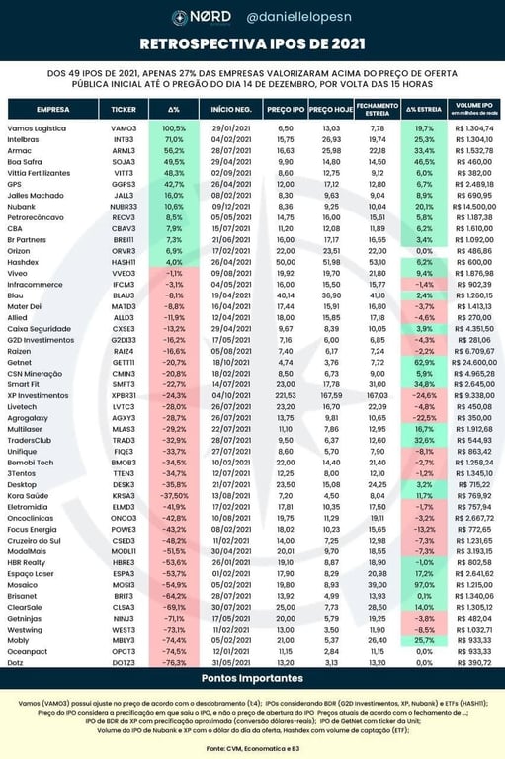Click Getnet's R$ 24.600,00 volume
The height and width of the screenshot is (759, 505).
[474, 362]
